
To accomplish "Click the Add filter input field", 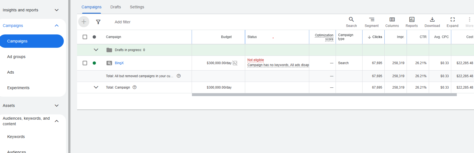I will coord(123,22).
